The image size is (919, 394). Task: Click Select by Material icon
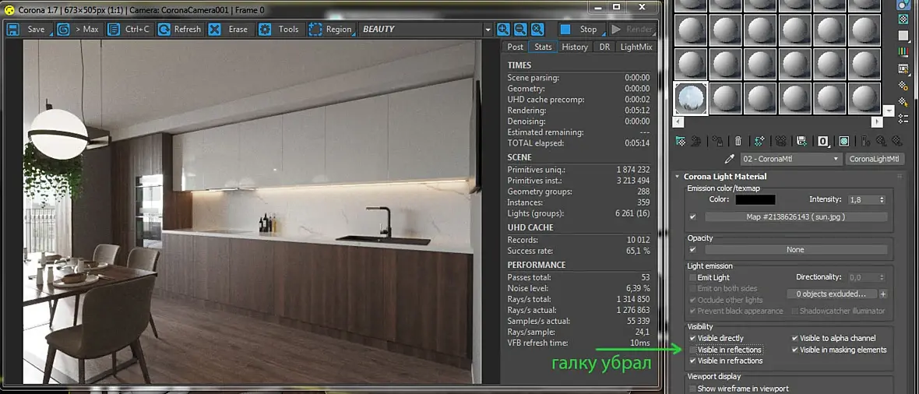(903, 102)
